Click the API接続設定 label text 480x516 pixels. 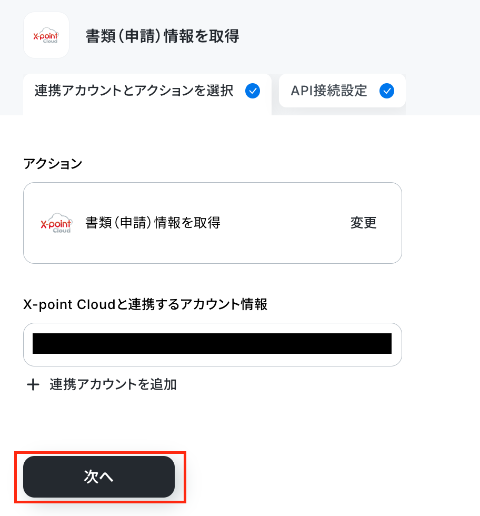click(328, 91)
